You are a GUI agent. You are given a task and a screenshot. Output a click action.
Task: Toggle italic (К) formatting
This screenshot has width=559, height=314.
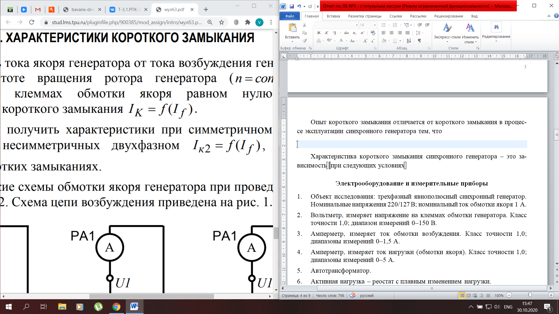(x=326, y=33)
